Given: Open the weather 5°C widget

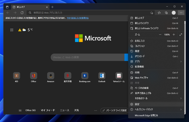Looking at the screenshot, I should (x=26, y=30).
